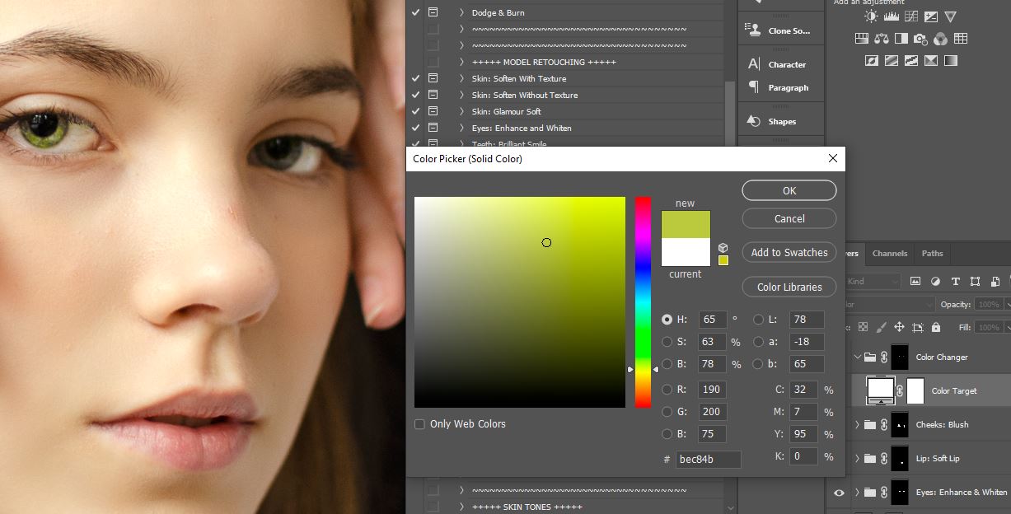
Task: Confirm color with the OK button
Action: [x=789, y=190]
